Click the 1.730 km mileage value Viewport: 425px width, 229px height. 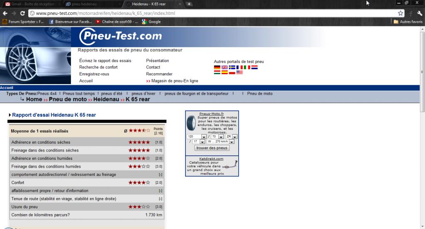click(154, 215)
